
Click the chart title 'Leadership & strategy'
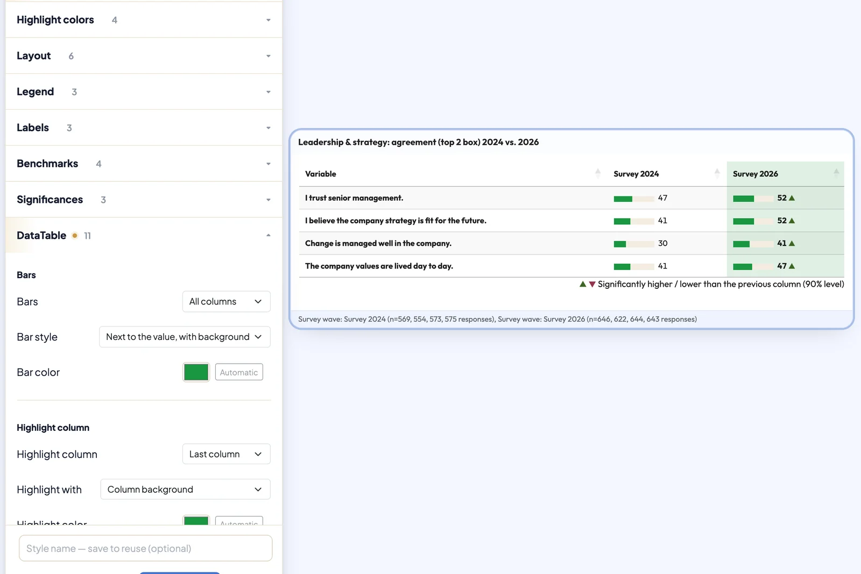point(418,142)
